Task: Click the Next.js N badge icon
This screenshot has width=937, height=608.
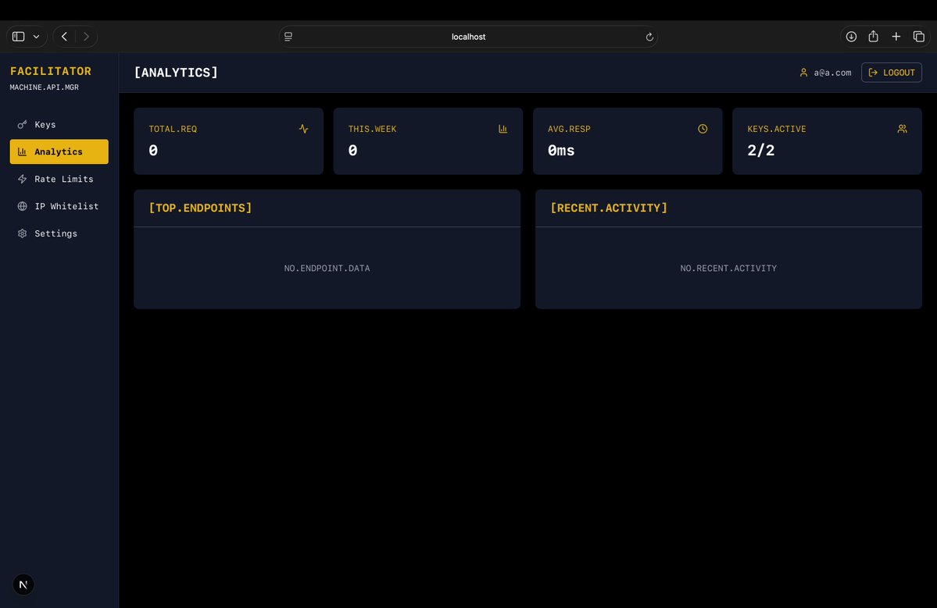Action: tap(23, 585)
